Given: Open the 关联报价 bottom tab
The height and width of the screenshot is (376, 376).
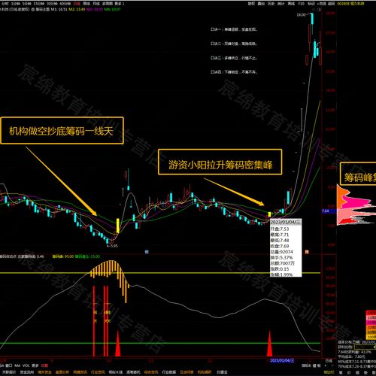Looking at the screenshot, I should 9,372.
